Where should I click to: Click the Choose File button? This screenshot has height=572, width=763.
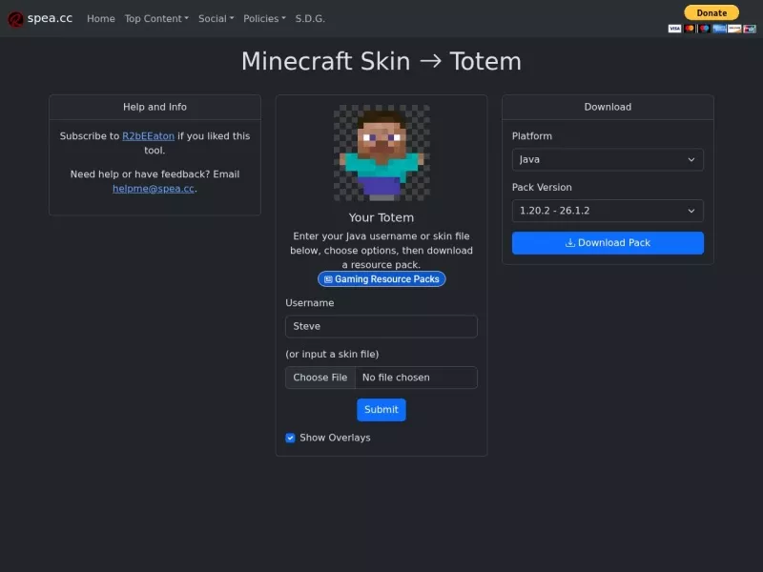(320, 378)
